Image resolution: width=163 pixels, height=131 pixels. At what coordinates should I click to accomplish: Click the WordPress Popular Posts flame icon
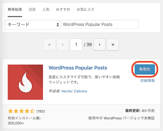click(25, 82)
